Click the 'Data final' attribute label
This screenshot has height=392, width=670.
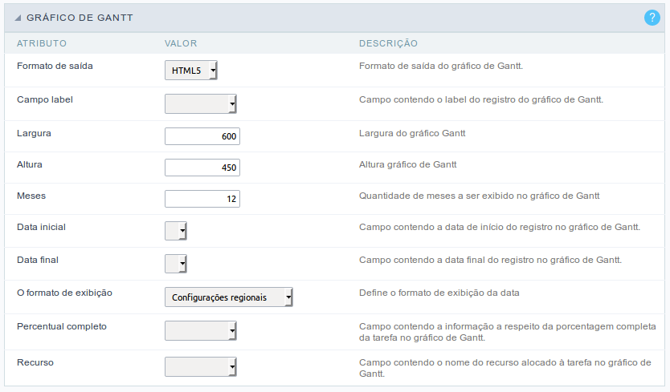pyautogui.click(x=38, y=260)
